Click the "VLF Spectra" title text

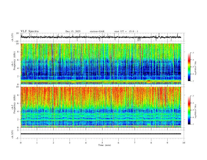tap(30, 31)
